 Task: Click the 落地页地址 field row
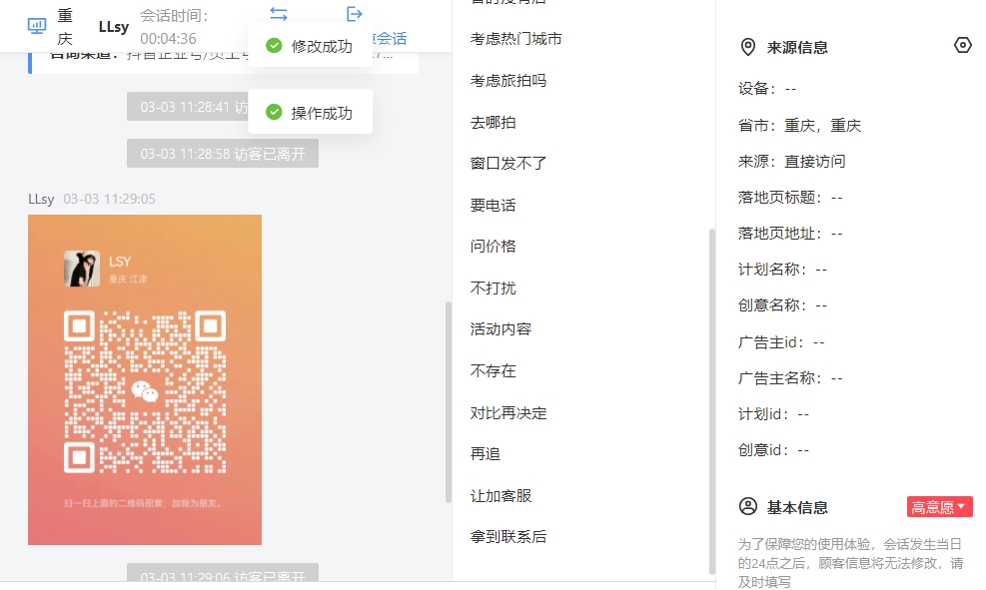[x=790, y=234]
